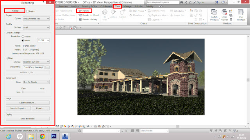Open the Quality Setting dropdown

point(36,28)
